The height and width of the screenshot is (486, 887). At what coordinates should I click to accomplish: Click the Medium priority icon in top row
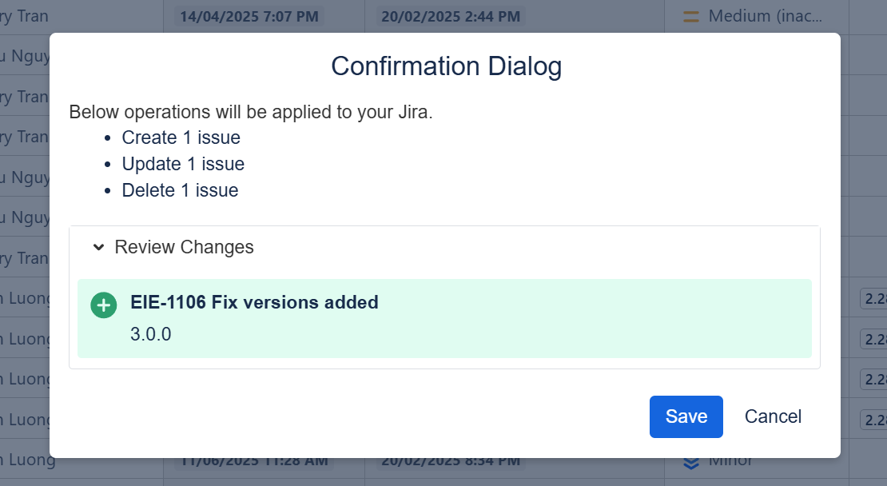[x=691, y=16]
